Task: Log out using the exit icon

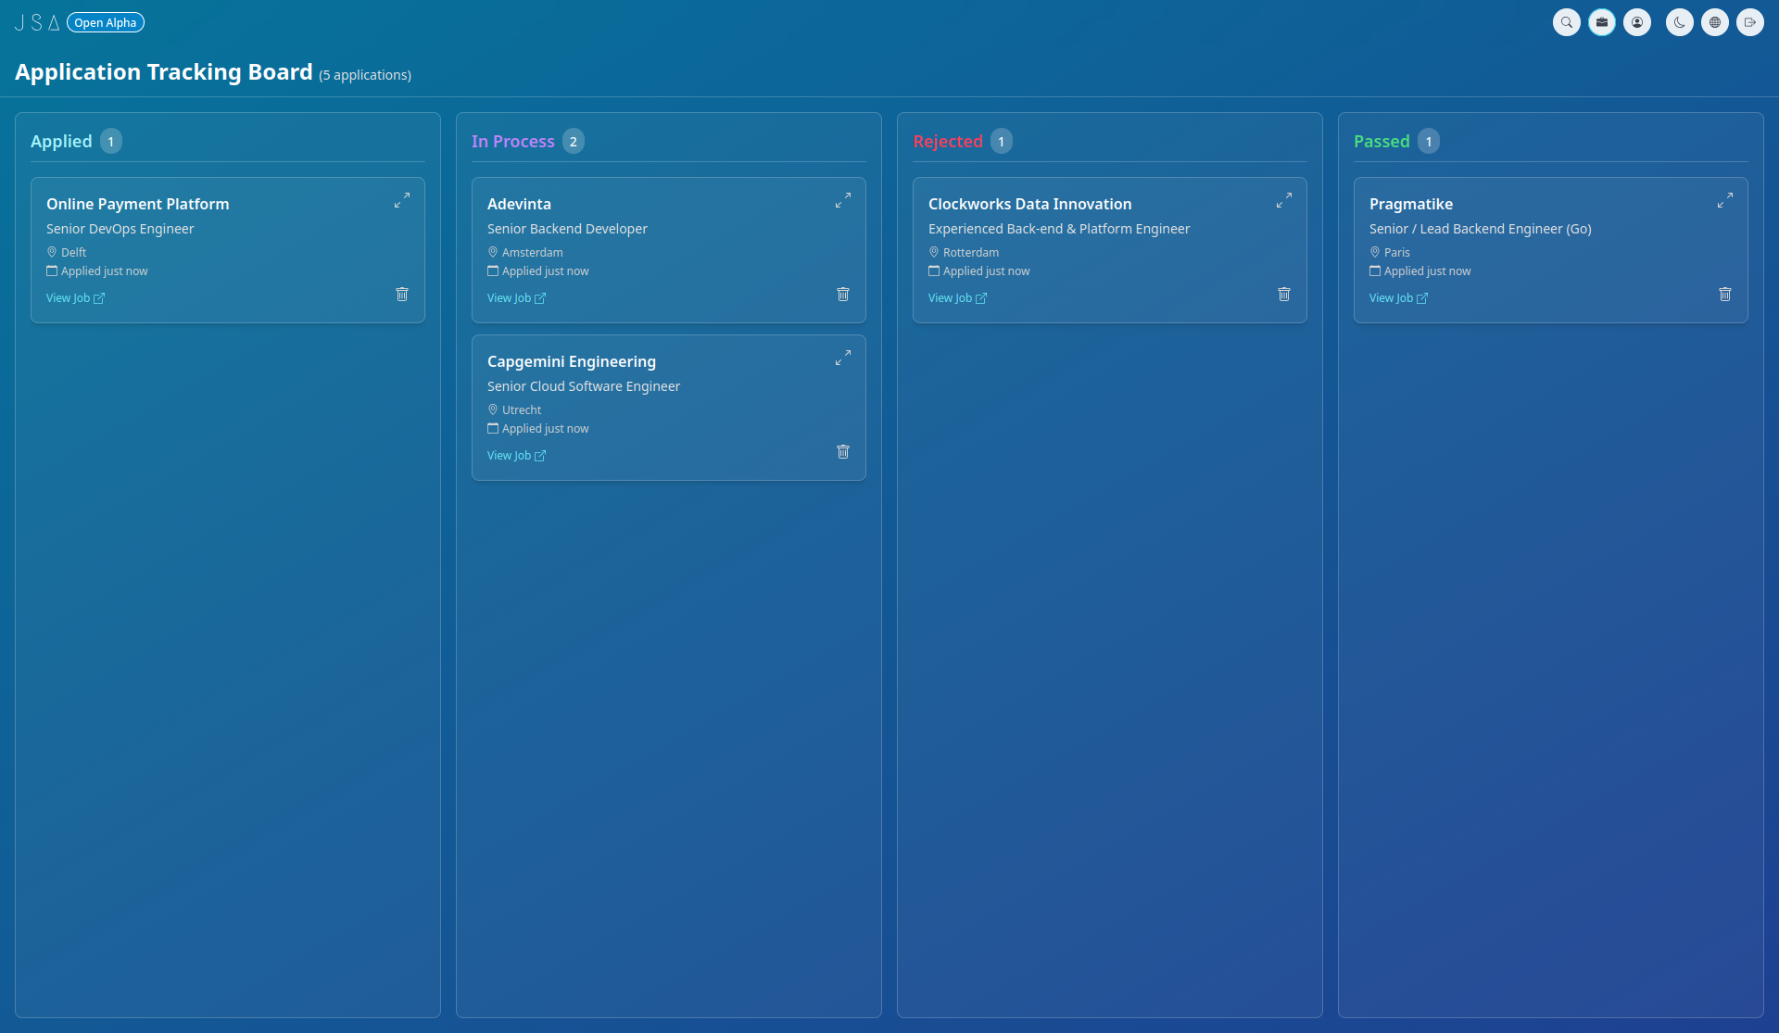Action: (x=1750, y=21)
